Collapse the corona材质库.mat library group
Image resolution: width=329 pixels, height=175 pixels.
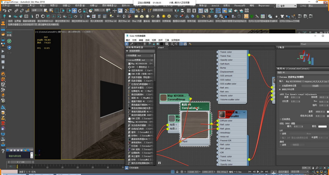coord(127,60)
